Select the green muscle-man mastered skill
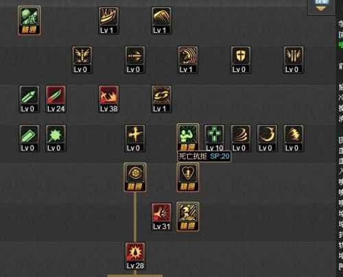Image resolution: width=343 pixels, height=277 pixels. click(188, 138)
